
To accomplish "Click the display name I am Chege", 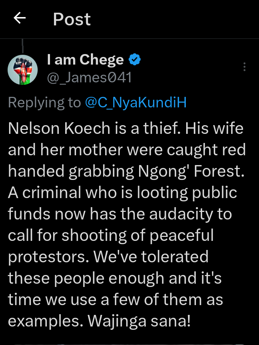I will [x=85, y=59].
